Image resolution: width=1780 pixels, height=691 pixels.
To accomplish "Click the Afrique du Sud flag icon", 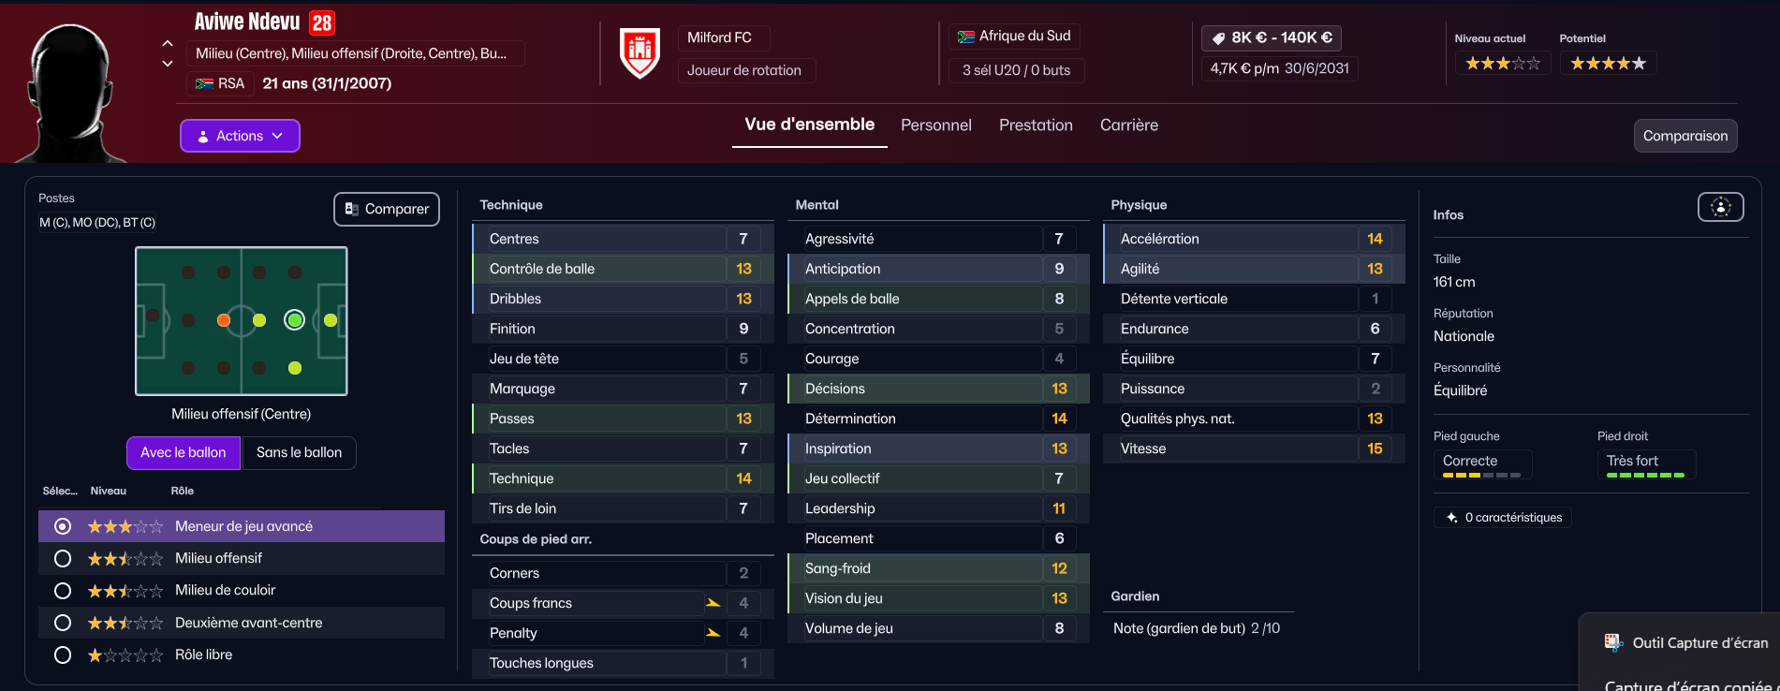I will pyautogui.click(x=966, y=37).
